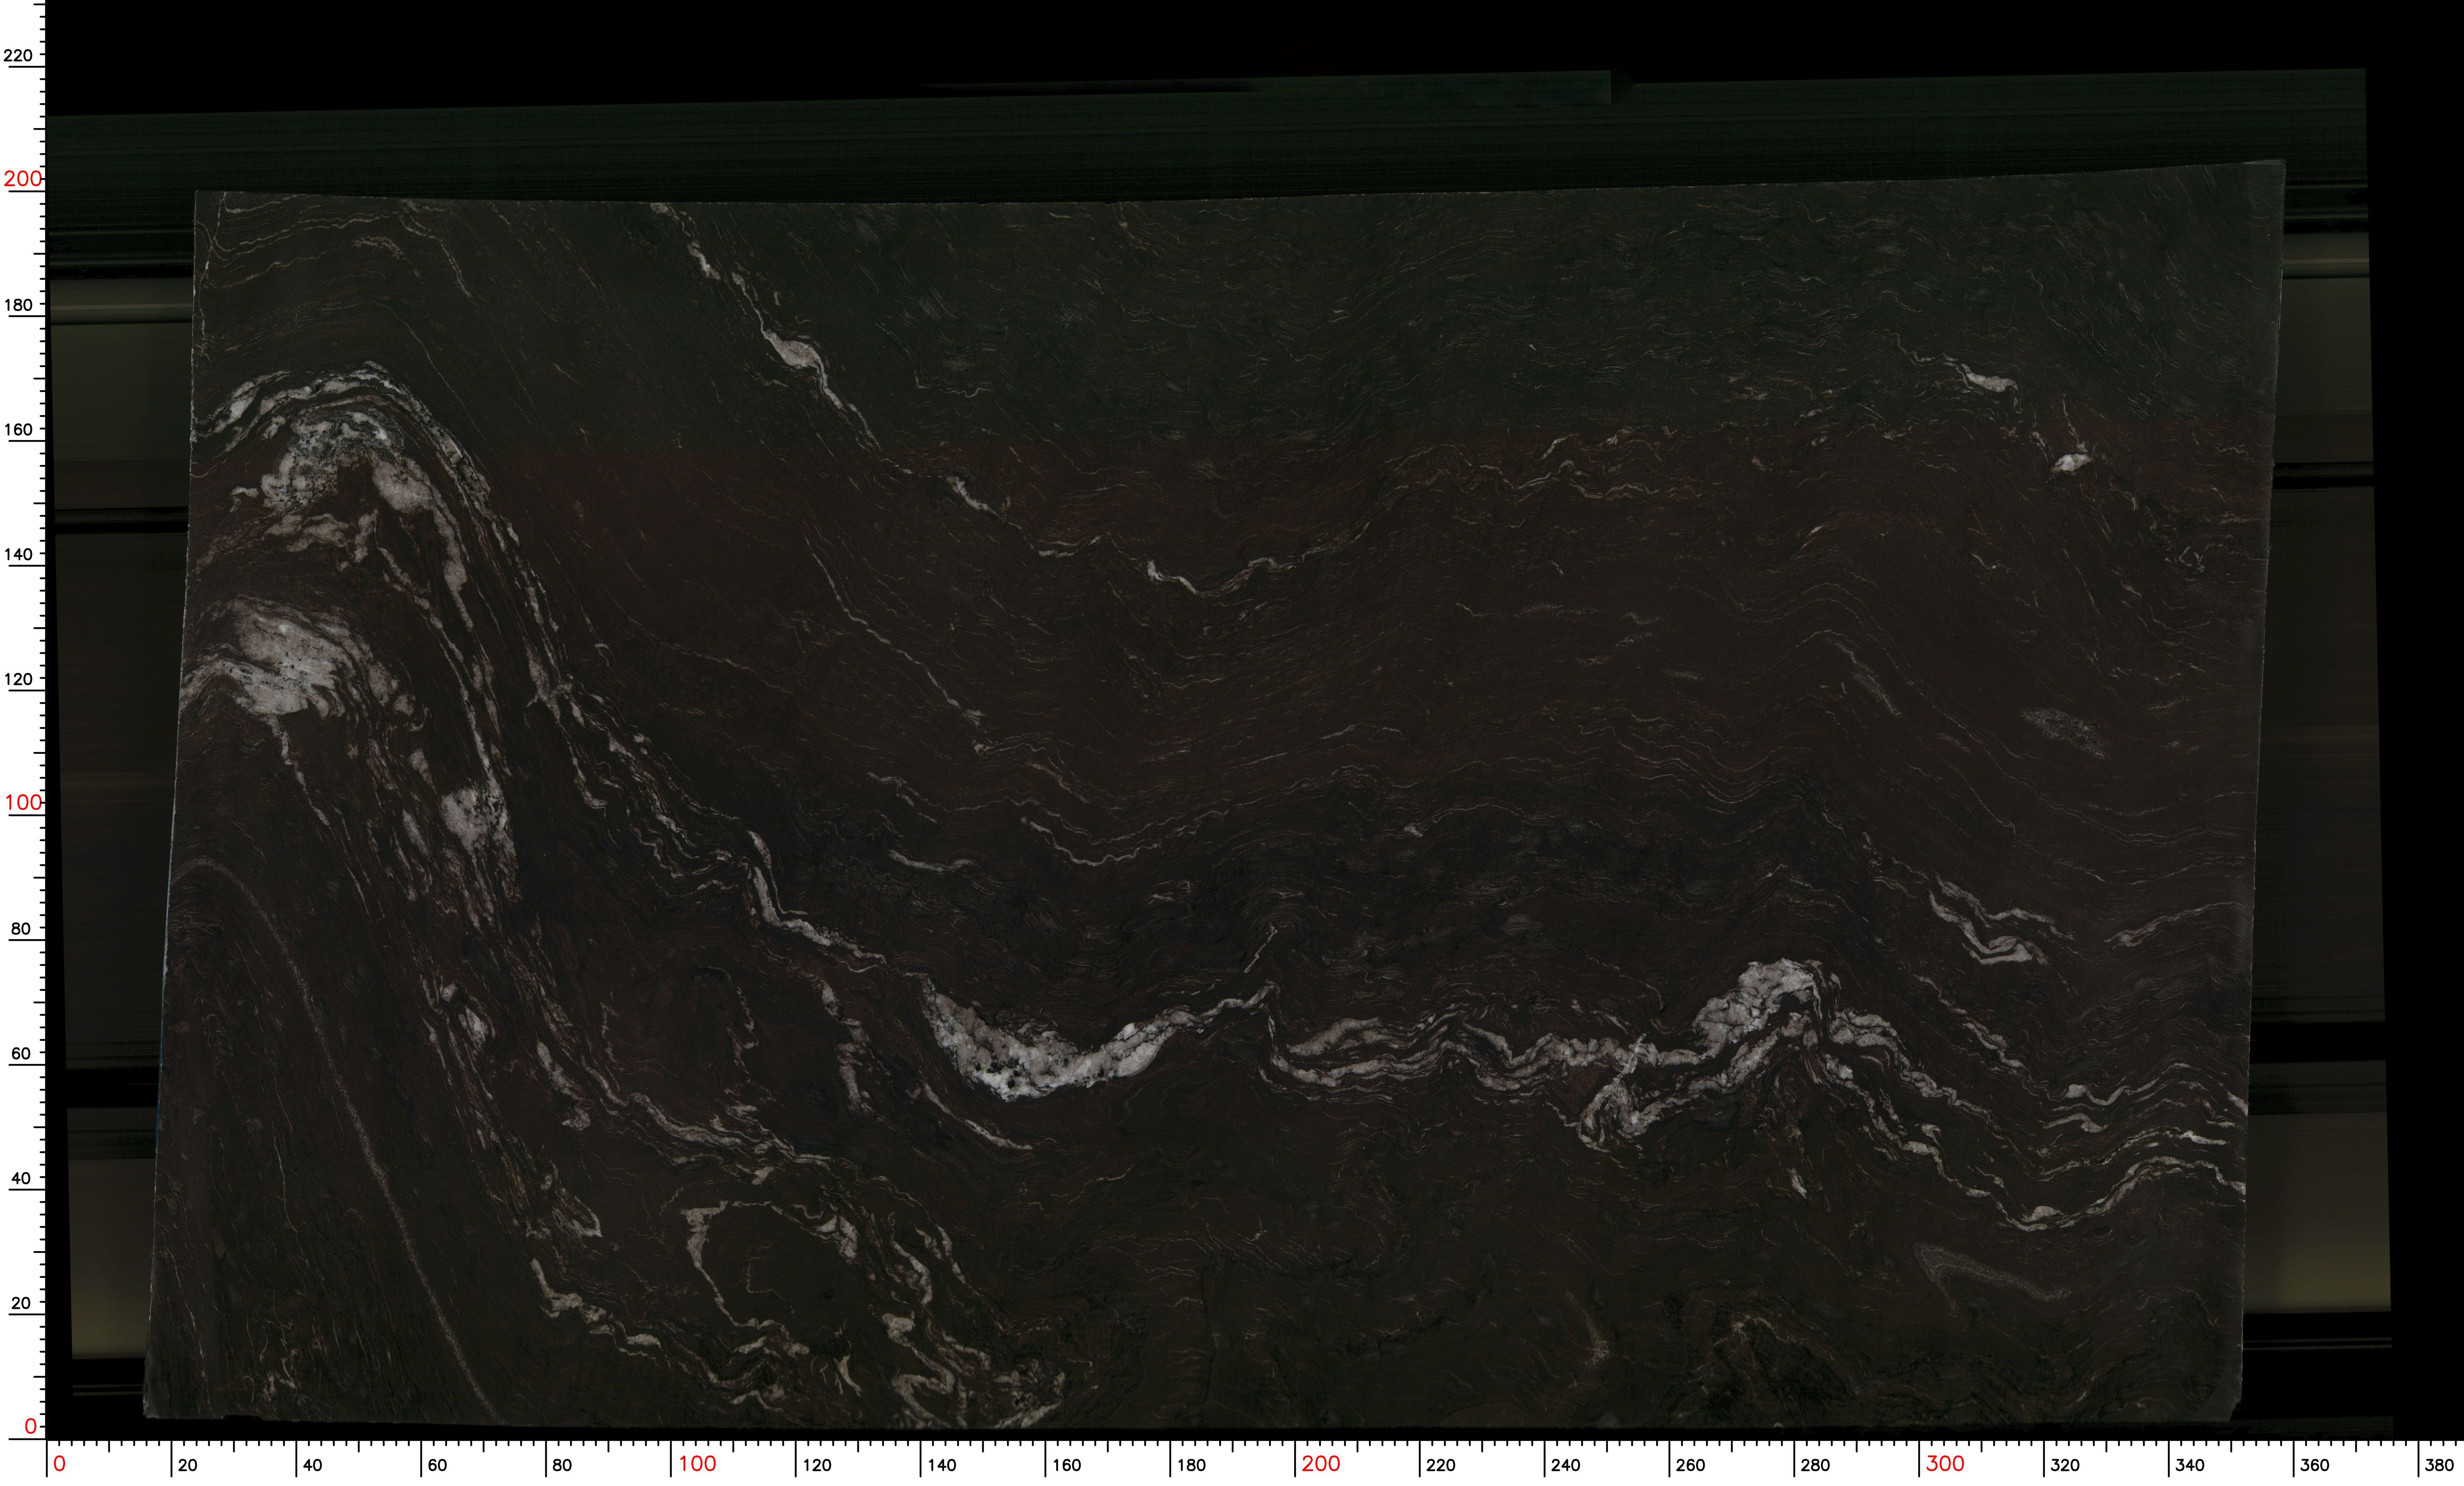
Task: Click the 80 label on the vertical ruler
Action: (x=21, y=929)
